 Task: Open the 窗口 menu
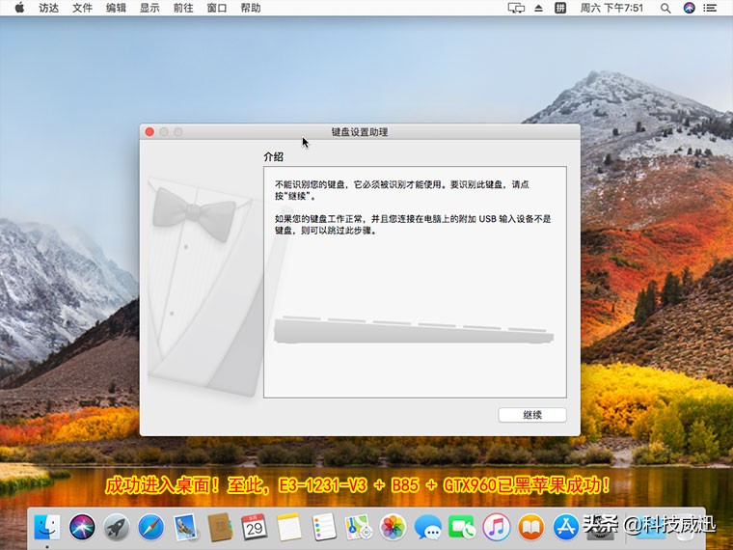[217, 8]
